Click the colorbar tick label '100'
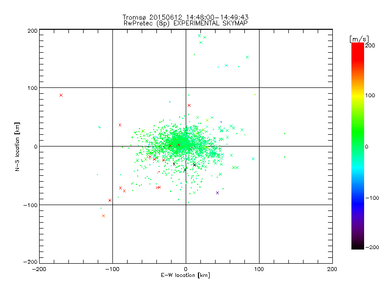 pyautogui.click(x=370, y=95)
